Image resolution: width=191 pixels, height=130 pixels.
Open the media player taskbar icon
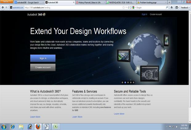pos(30,127)
